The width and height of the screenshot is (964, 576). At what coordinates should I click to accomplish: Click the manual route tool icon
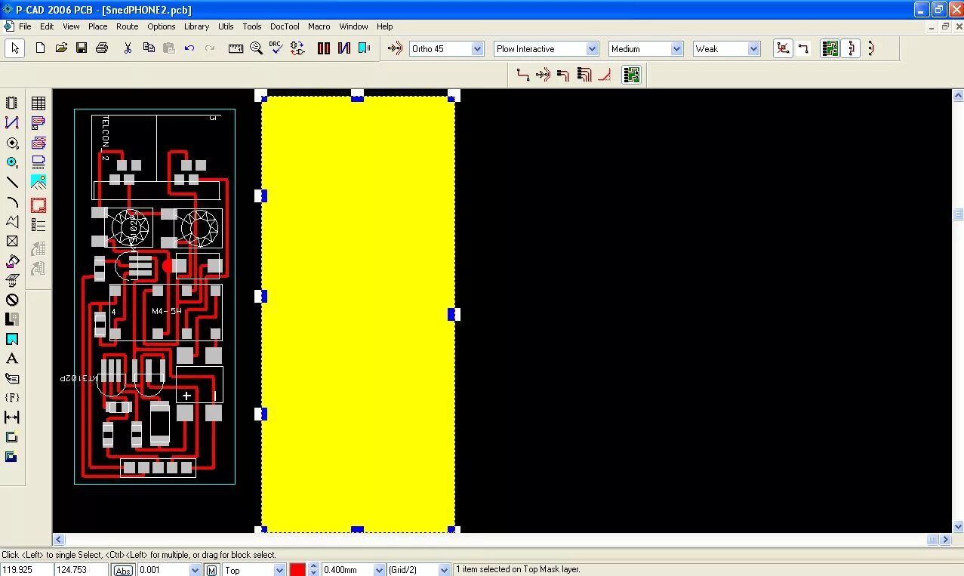[522, 74]
